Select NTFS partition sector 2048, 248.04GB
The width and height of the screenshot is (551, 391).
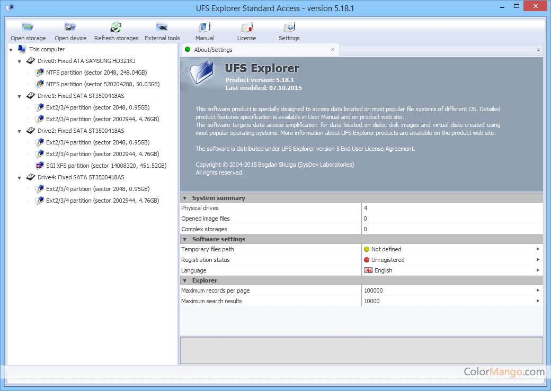click(x=96, y=72)
